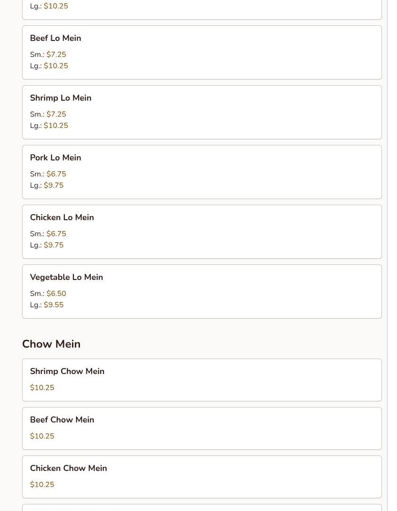Screen dimensions: 397x511
Task: Click the Chow Mein section heading
Action: click(51, 344)
